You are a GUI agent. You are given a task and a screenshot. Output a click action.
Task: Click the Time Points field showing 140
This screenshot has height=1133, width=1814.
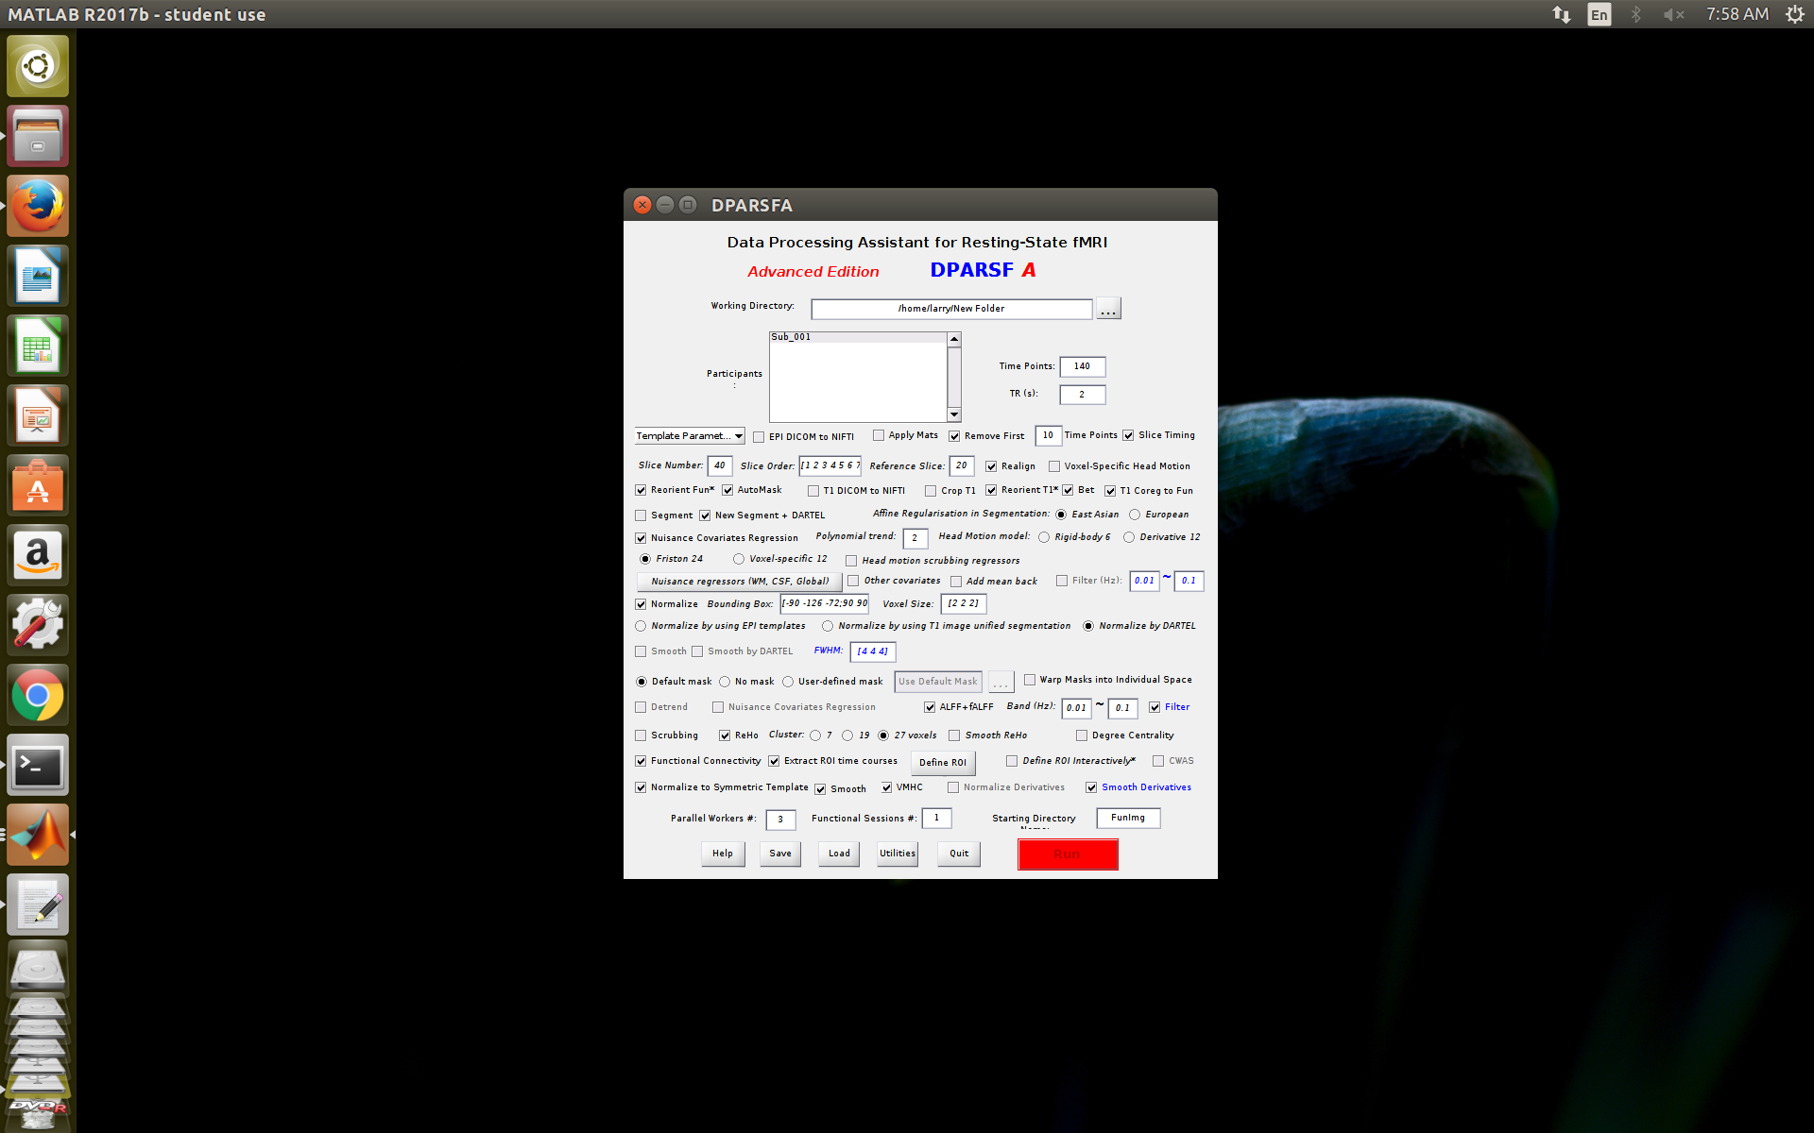pos(1082,366)
